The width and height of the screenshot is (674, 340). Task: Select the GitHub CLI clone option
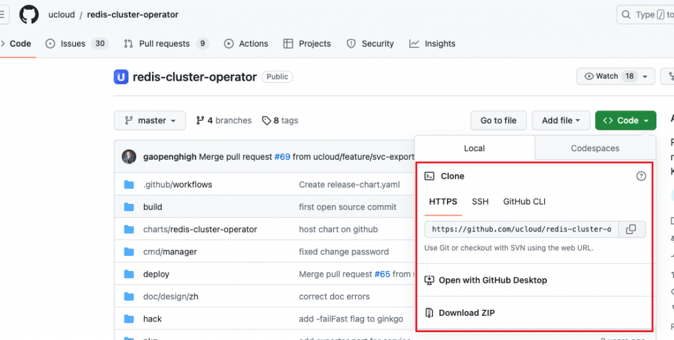525,202
